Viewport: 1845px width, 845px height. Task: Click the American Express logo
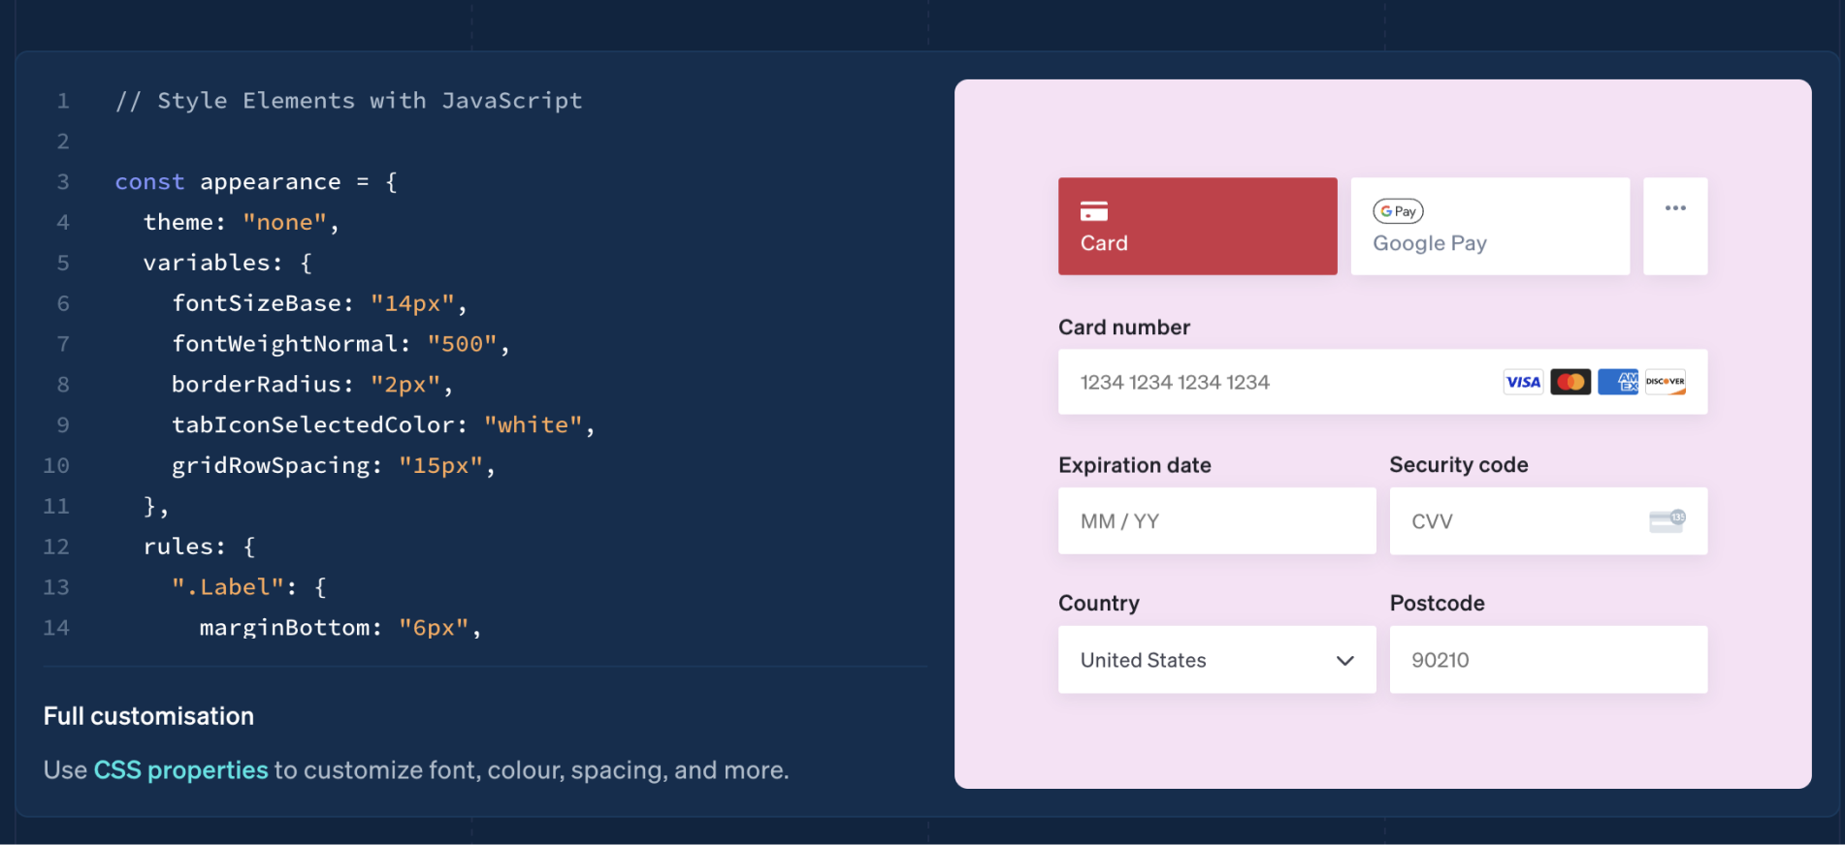point(1618,382)
